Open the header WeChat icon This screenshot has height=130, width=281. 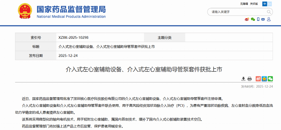point(253,20)
